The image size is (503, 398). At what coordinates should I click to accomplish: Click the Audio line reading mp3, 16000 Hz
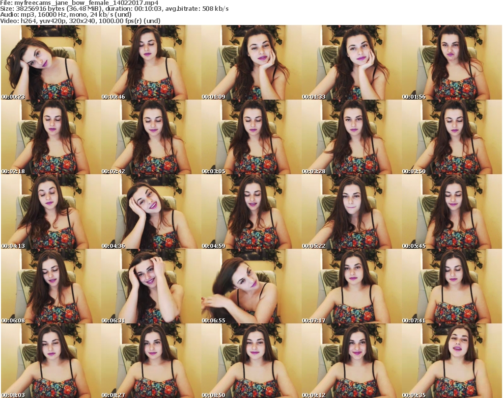click(x=66, y=14)
